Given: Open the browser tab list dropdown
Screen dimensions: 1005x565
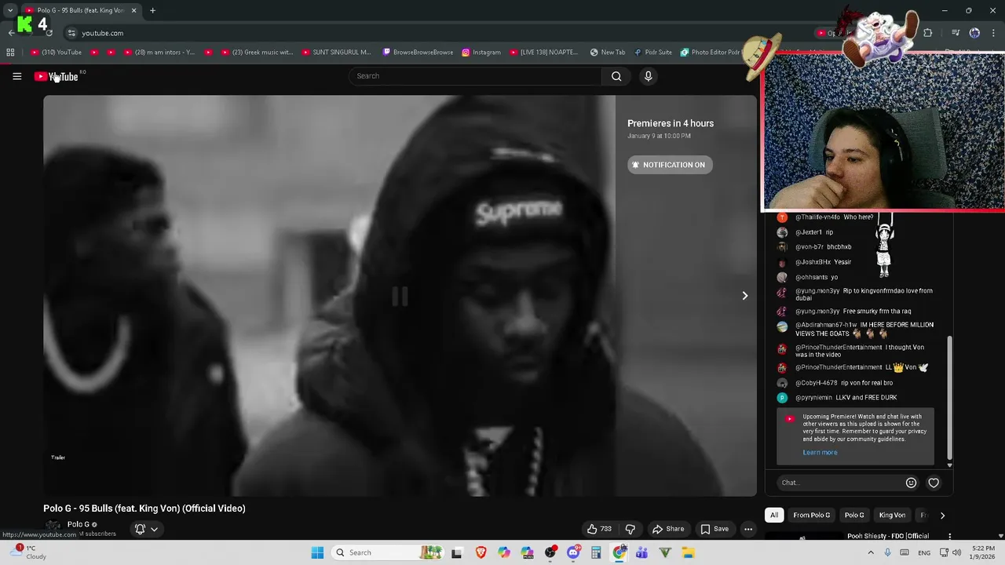Looking at the screenshot, I should pyautogui.click(x=9, y=10).
